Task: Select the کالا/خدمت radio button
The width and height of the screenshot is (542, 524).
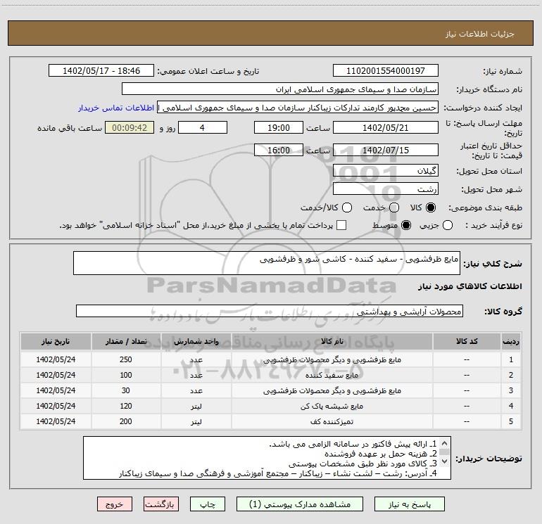Action: point(347,207)
